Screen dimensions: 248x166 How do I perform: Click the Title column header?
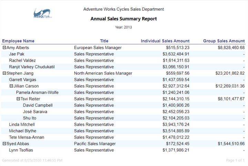tap(104, 41)
